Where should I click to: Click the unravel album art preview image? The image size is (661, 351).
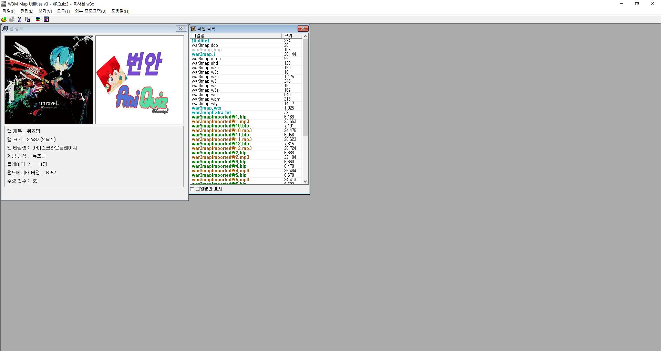(x=49, y=80)
